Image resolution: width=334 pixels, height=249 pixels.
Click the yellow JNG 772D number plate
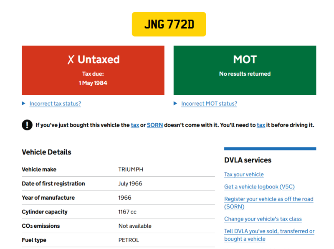tap(169, 24)
